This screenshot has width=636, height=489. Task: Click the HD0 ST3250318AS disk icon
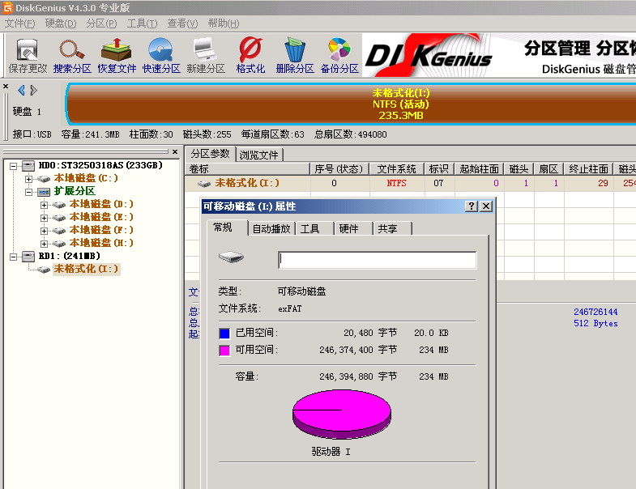click(x=28, y=165)
